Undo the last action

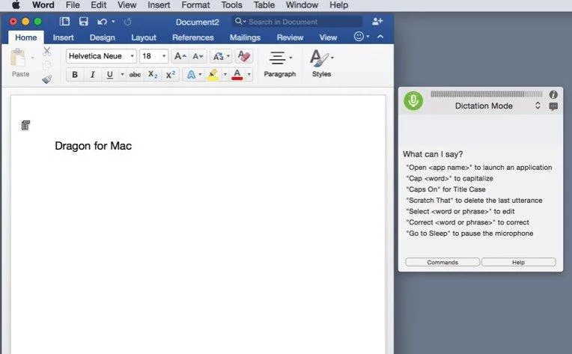click(102, 22)
